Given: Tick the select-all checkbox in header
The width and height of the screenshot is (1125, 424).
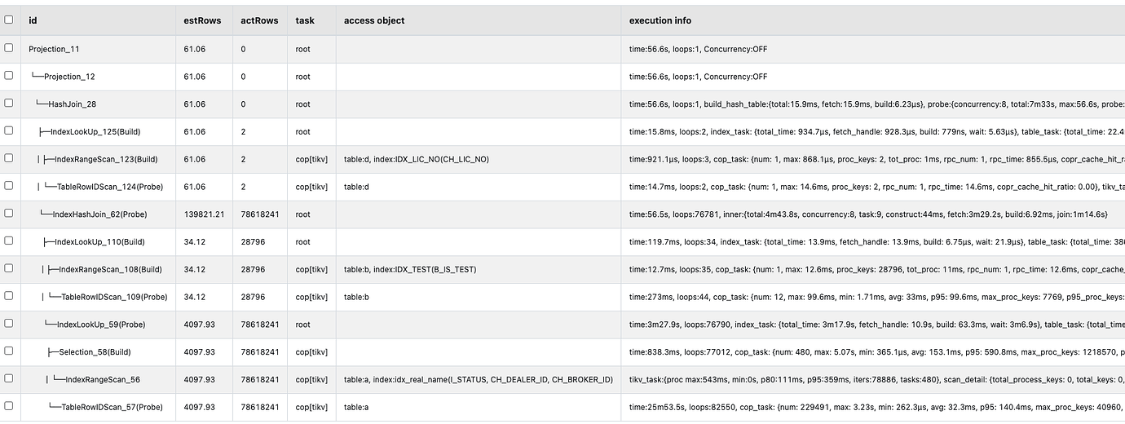Looking at the screenshot, I should pos(9,20).
